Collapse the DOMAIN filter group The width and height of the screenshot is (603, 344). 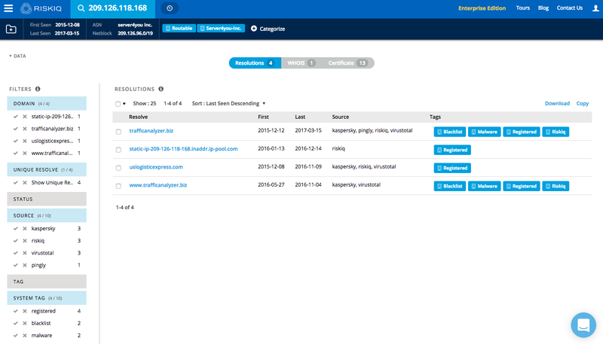point(47,104)
